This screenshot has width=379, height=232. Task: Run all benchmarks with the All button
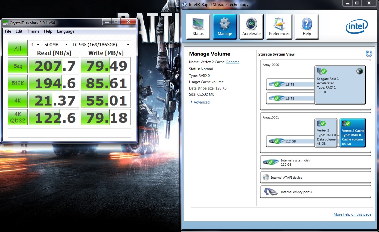click(18, 48)
